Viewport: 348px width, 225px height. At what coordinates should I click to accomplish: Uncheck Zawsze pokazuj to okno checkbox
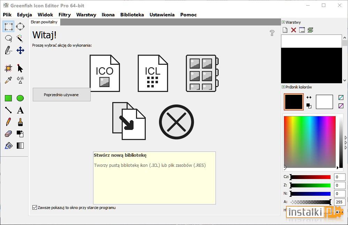point(35,208)
